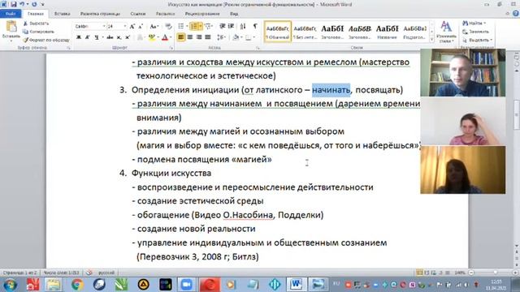Open Файл tab

click(x=11, y=14)
